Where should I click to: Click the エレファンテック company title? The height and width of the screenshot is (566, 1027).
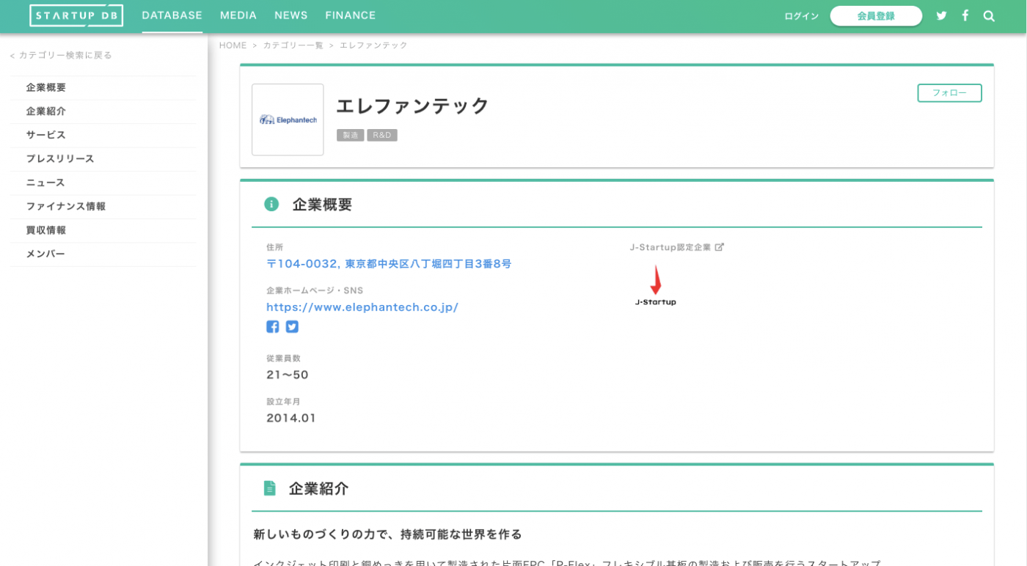(412, 106)
